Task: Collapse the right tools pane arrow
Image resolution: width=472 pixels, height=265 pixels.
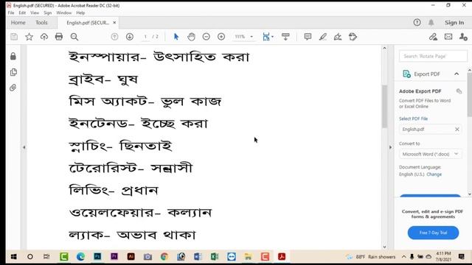Action: click(x=391, y=147)
